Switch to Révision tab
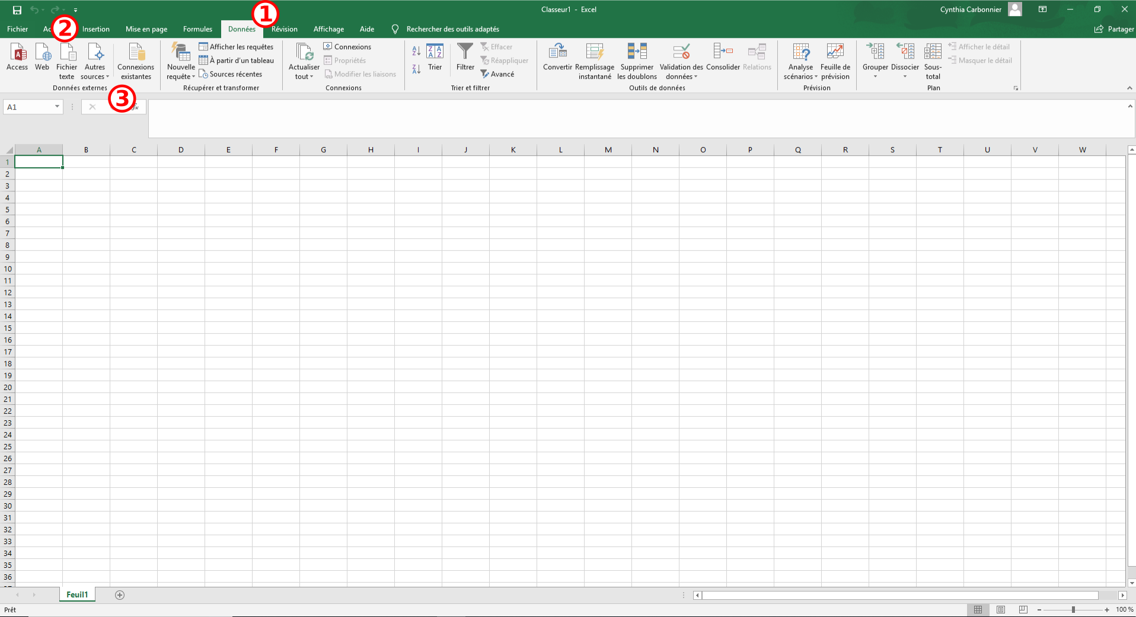 tap(285, 29)
